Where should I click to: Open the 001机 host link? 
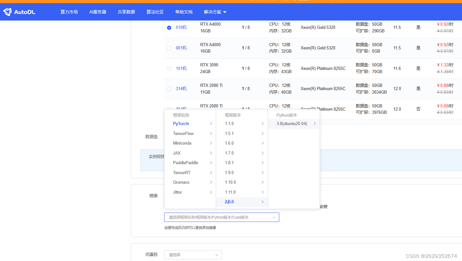point(181,48)
